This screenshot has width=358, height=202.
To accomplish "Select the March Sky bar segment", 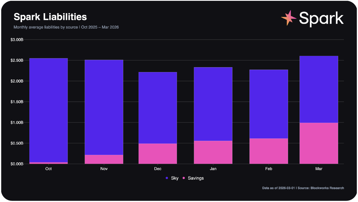I will pos(319,89).
